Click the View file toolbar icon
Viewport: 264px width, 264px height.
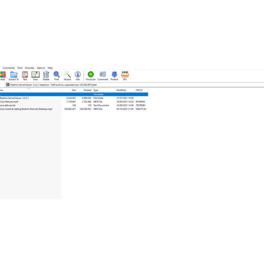(x=35, y=76)
